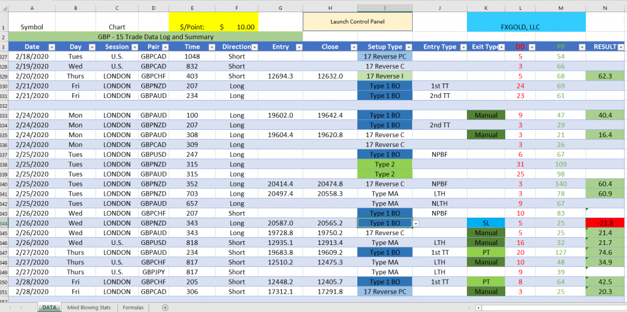
Task: Select row 344 header
Action: coord(4,224)
